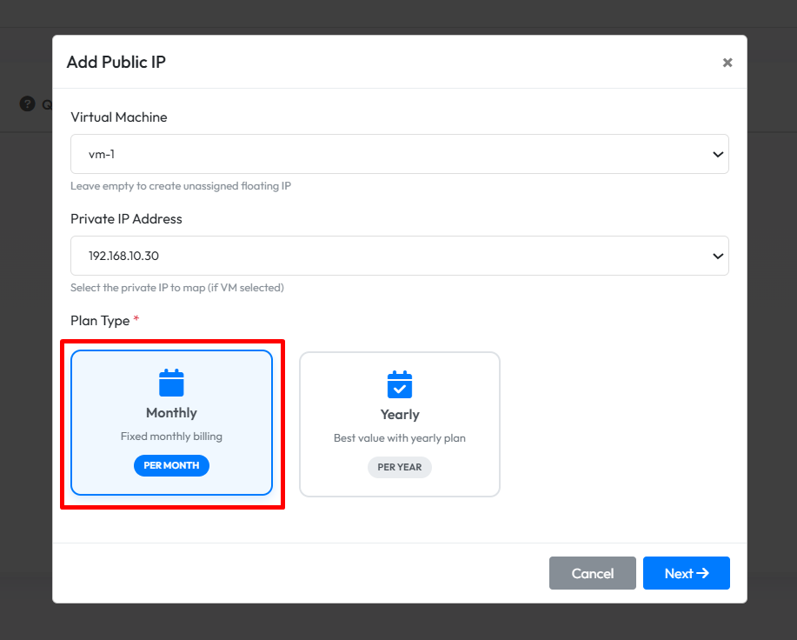Click the 'Best value with yearly plan' text
The image size is (797, 640).
(x=399, y=438)
